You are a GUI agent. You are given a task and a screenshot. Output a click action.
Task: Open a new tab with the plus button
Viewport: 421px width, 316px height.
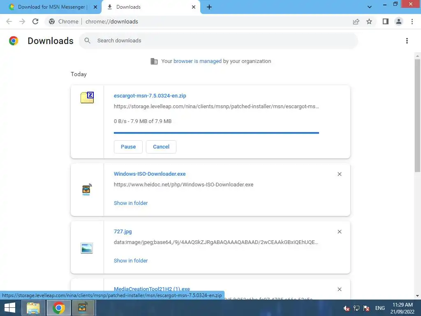click(x=209, y=7)
